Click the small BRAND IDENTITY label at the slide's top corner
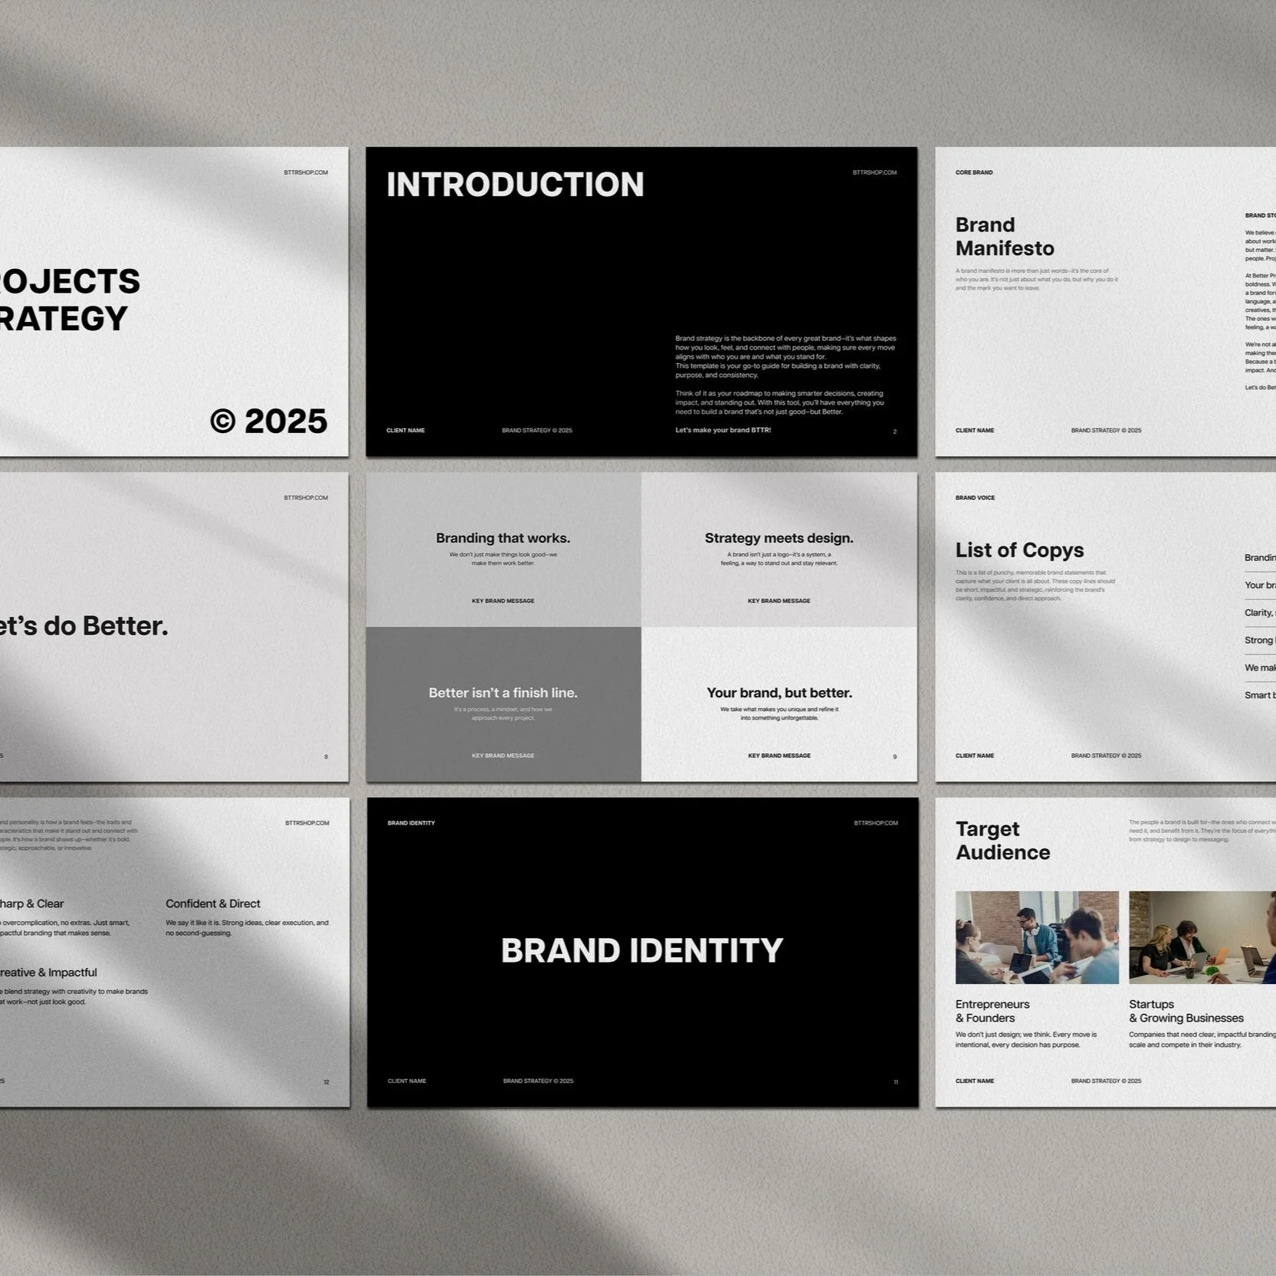The width and height of the screenshot is (1276, 1276). [x=411, y=823]
